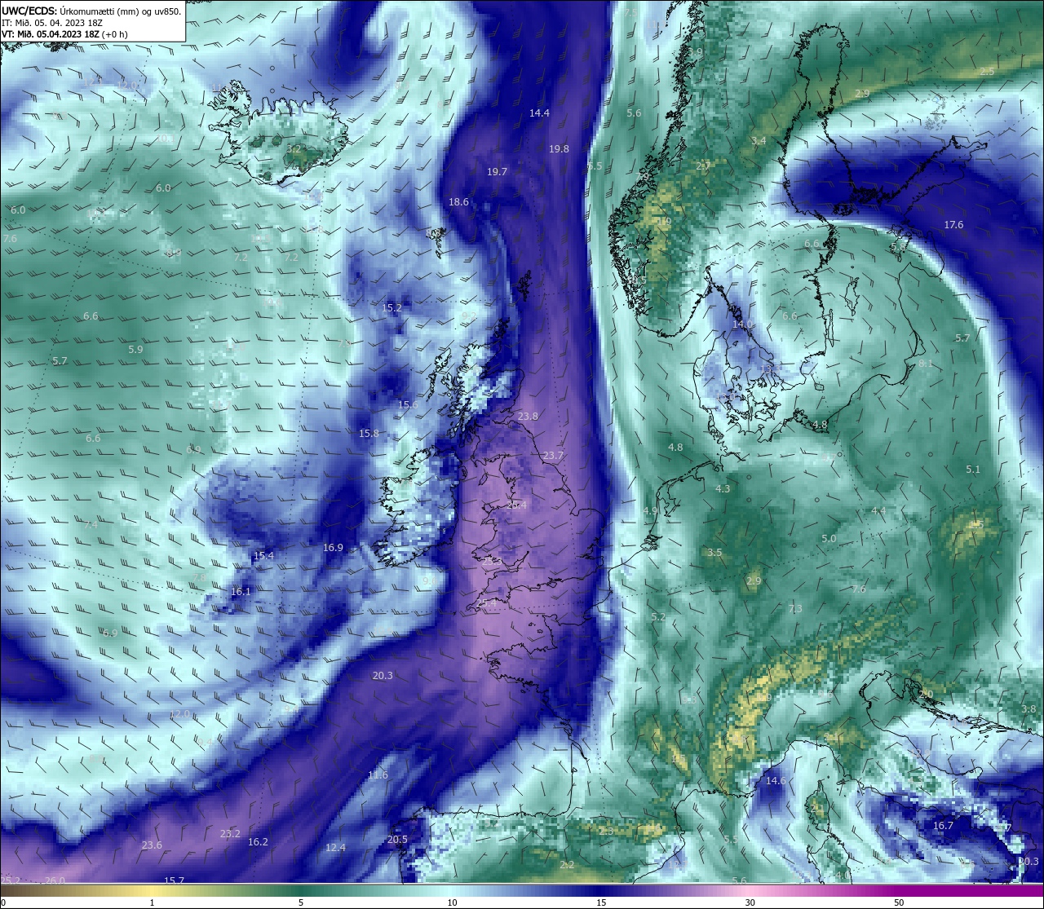Screen dimensions: 1044x909
Task: Click the 5.0 value label
Action: (x=829, y=540)
